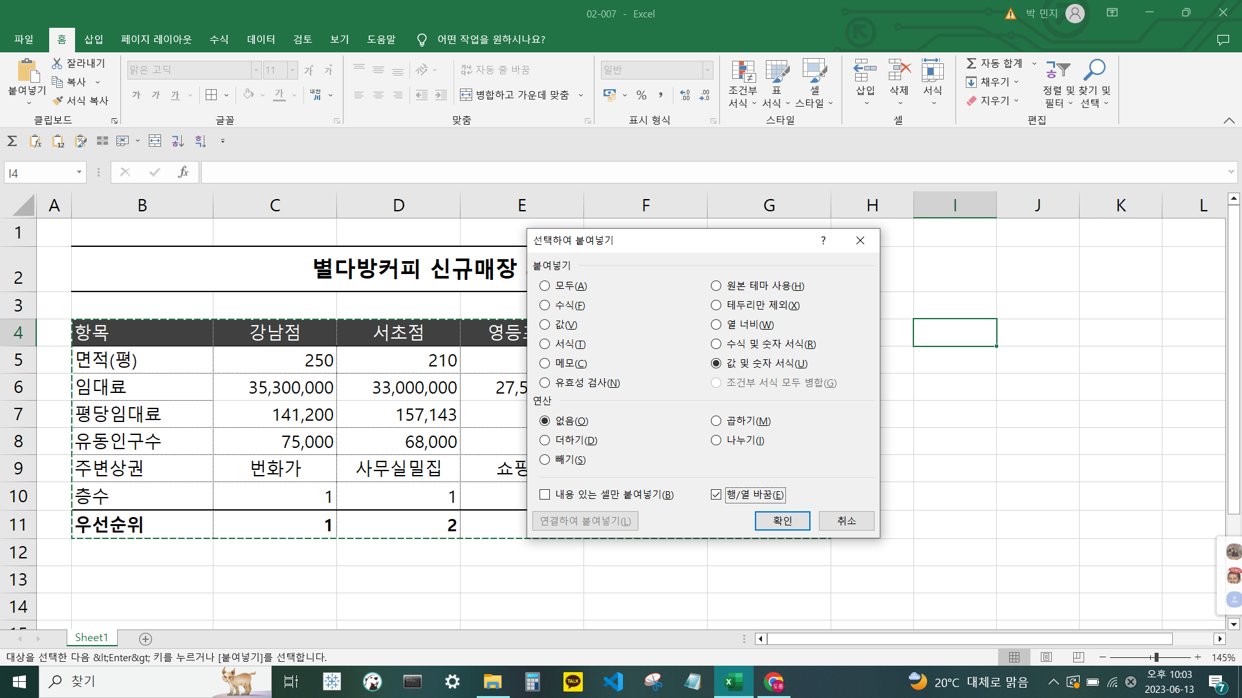Expand the Name Box dropdown arrow
Image resolution: width=1242 pixels, height=698 pixels.
(79, 173)
